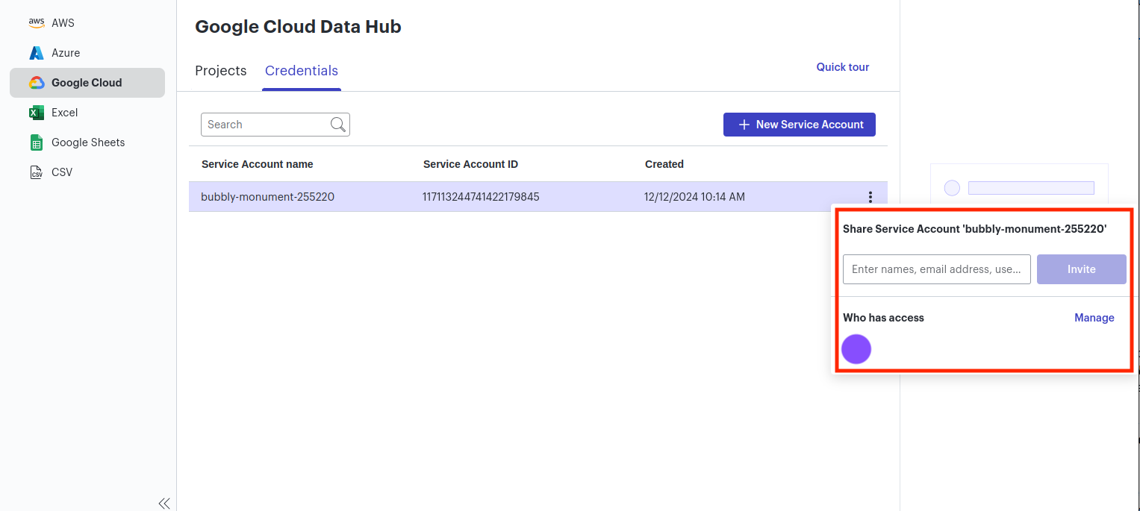The image size is (1140, 511).
Task: Click the Who has access label
Action: 883,318
